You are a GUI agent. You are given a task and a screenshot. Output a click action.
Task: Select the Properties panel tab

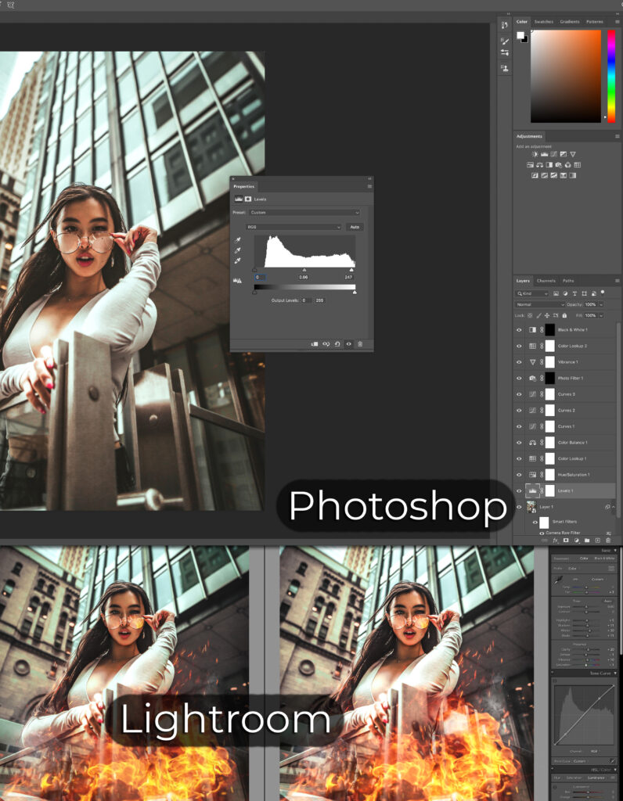click(243, 186)
